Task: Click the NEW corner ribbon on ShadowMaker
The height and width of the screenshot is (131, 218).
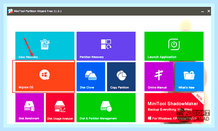Action: 199,97
